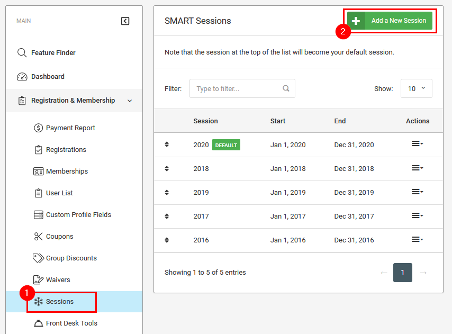Click the Front Desk Tools bell icon
Screen dimensions: 452x334
pyautogui.click(x=38, y=323)
